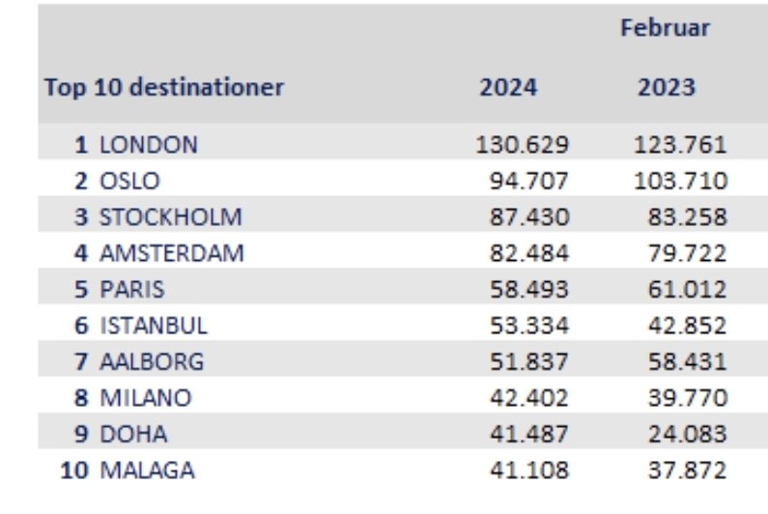Click the AMSTERDAM destination label
This screenshot has height=514, width=768.
pyautogui.click(x=171, y=253)
